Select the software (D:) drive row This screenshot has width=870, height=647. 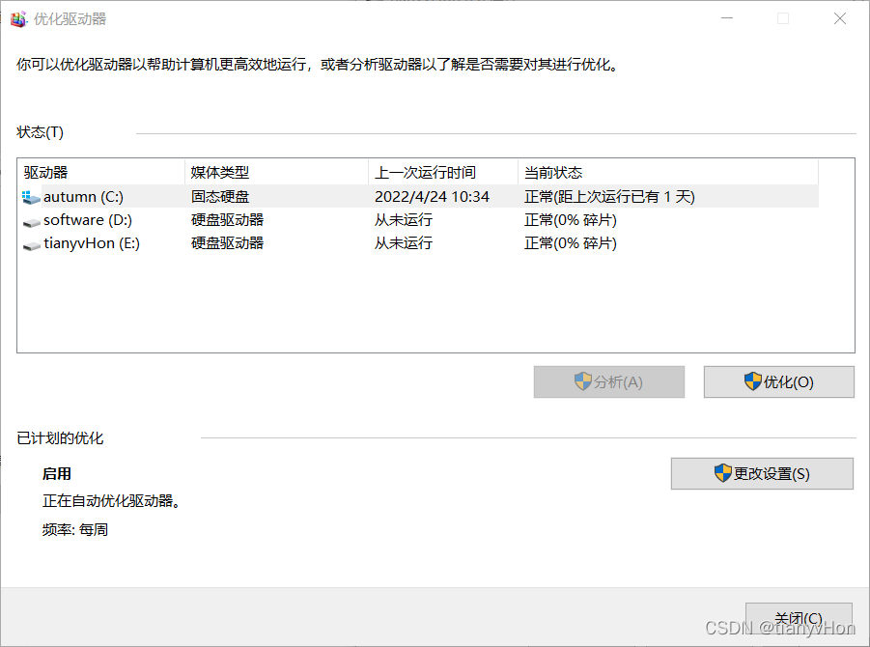click(x=419, y=220)
